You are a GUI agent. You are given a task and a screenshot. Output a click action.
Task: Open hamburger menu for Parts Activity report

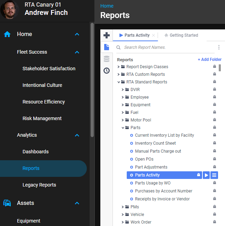pos(214,175)
